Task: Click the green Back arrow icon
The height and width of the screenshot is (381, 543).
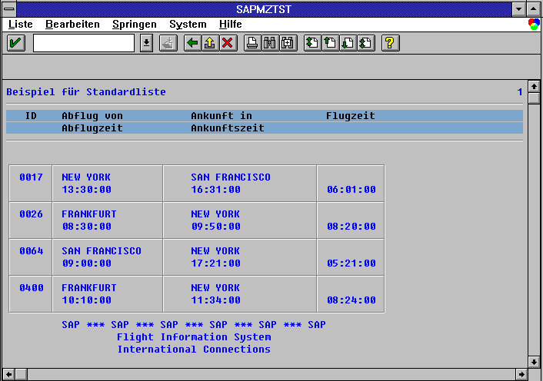Action: (192, 43)
